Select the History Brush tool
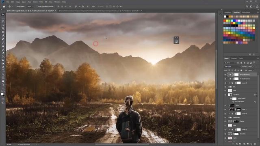 [3, 49]
